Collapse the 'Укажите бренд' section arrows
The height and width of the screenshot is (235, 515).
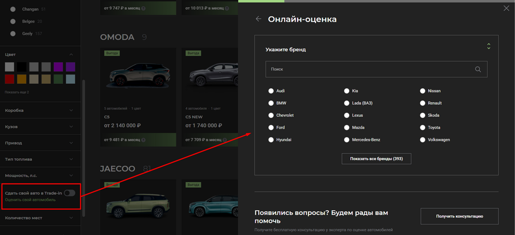[x=489, y=46]
